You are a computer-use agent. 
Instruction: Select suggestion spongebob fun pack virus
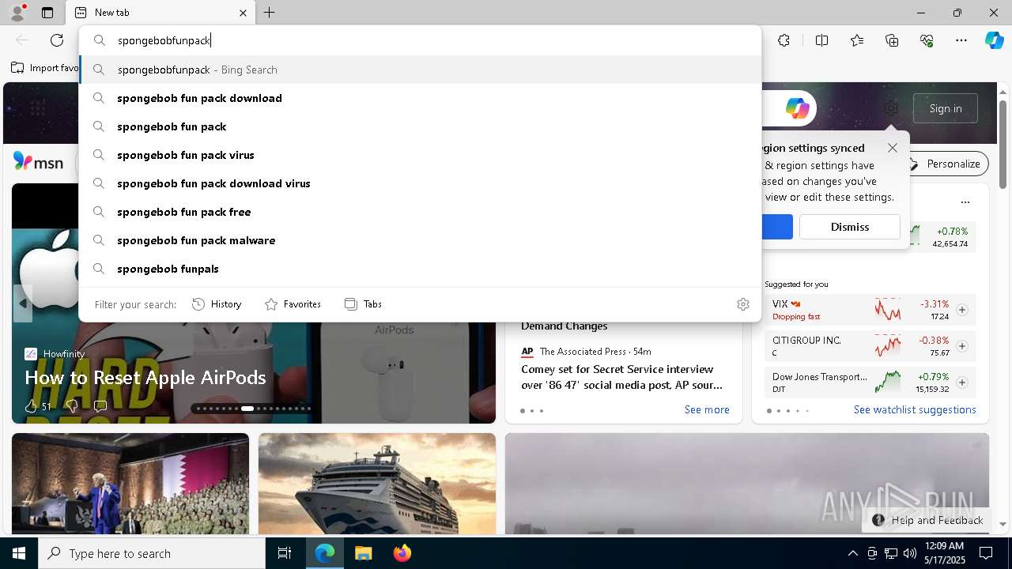tap(420, 155)
